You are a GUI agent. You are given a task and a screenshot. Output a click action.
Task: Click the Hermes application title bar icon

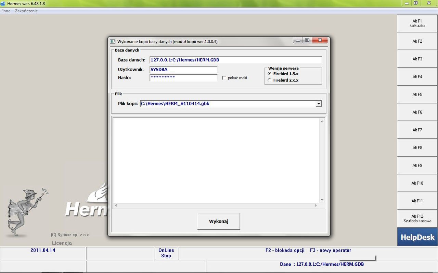(x=3, y=3)
